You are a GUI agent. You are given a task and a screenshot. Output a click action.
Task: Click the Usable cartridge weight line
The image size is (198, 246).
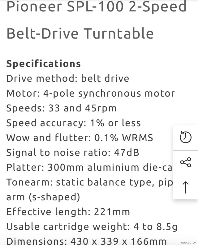pos(92,227)
